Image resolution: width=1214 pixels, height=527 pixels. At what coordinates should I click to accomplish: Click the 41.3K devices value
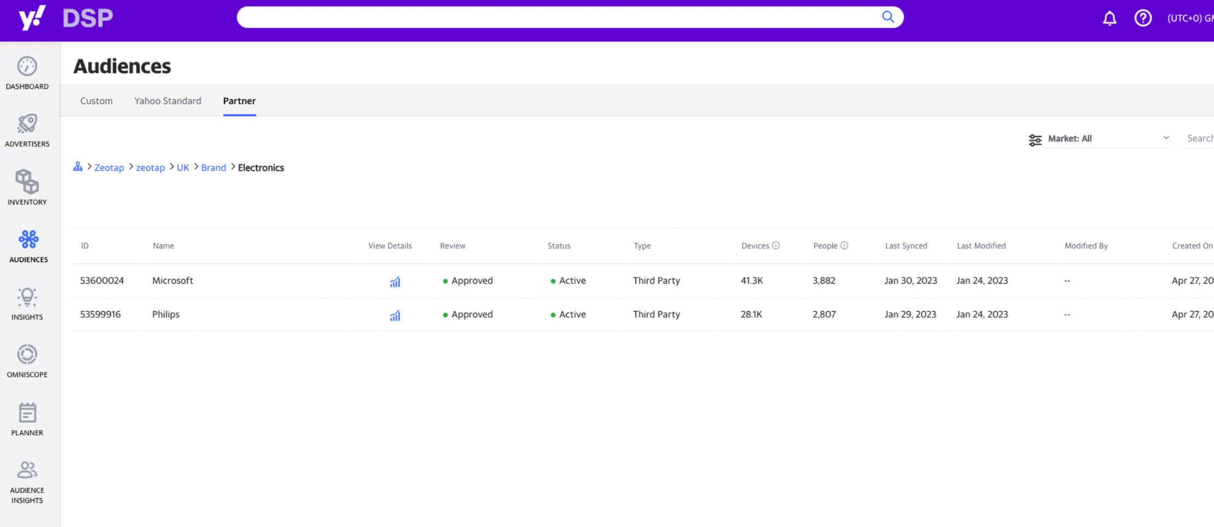(752, 280)
